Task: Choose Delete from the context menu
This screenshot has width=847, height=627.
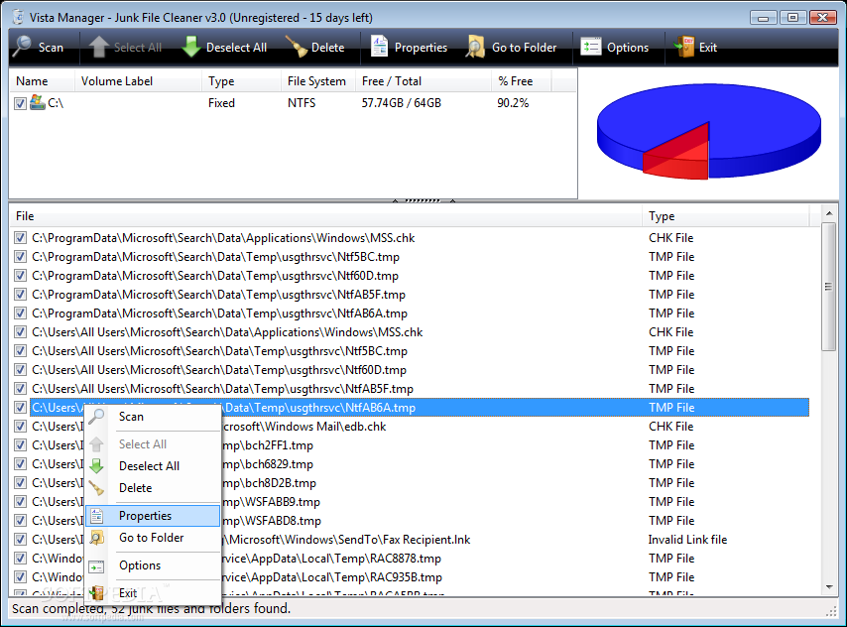Action: coord(153,488)
